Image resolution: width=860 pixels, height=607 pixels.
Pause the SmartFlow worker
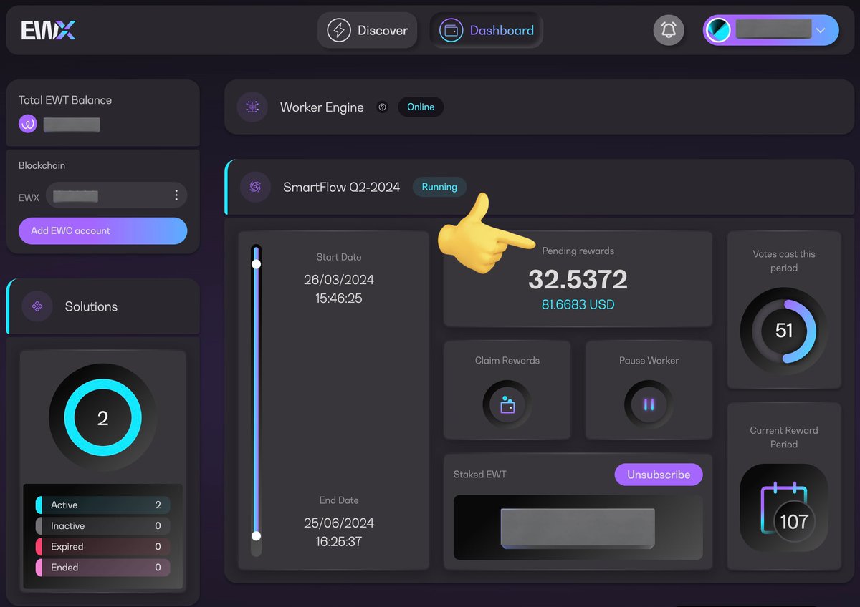(648, 404)
